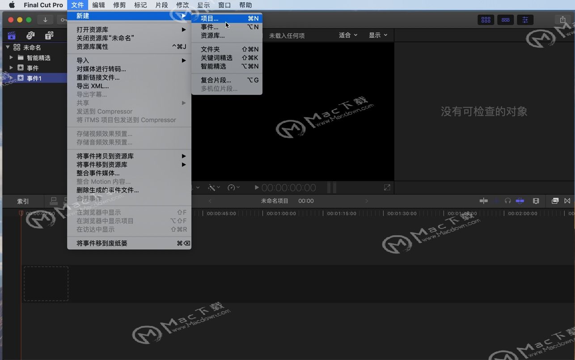This screenshot has width=575, height=360.
Task: Click the viewer fullscreen expand icon
Action: click(387, 187)
